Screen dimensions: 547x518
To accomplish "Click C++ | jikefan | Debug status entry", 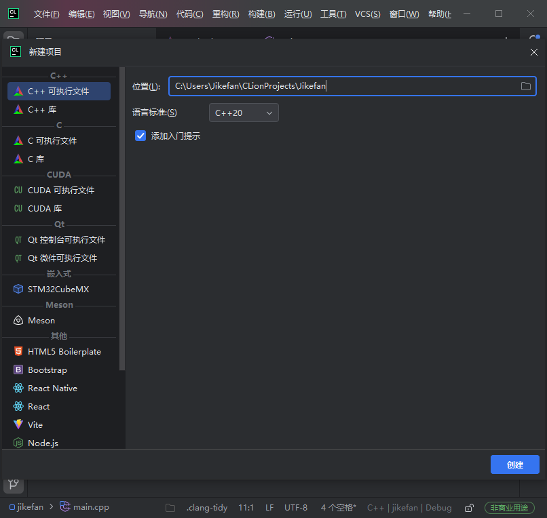I will coord(409,508).
